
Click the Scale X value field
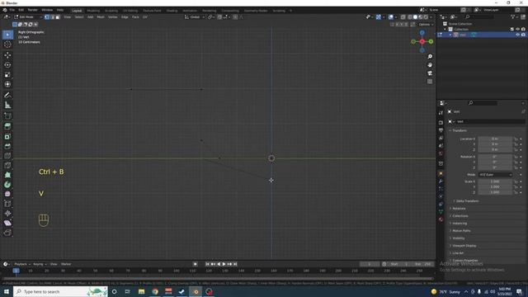[x=495, y=181]
